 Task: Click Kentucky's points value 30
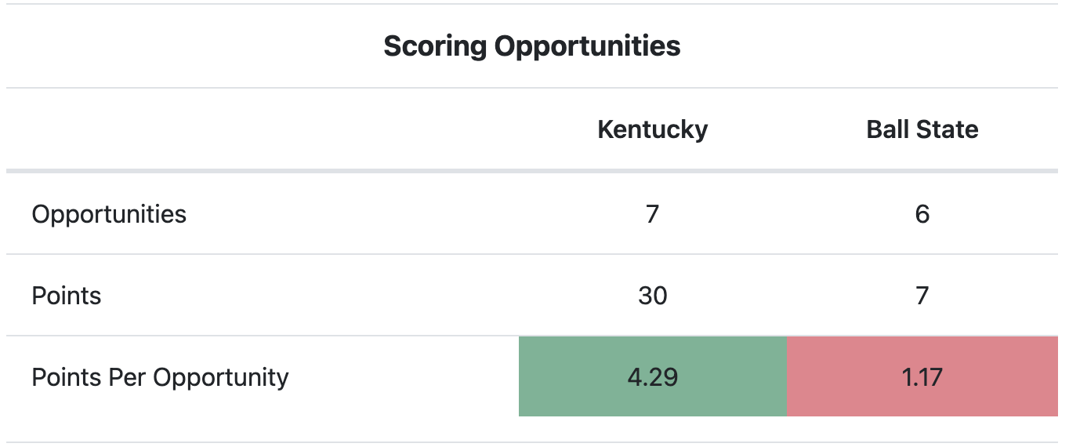(x=653, y=296)
